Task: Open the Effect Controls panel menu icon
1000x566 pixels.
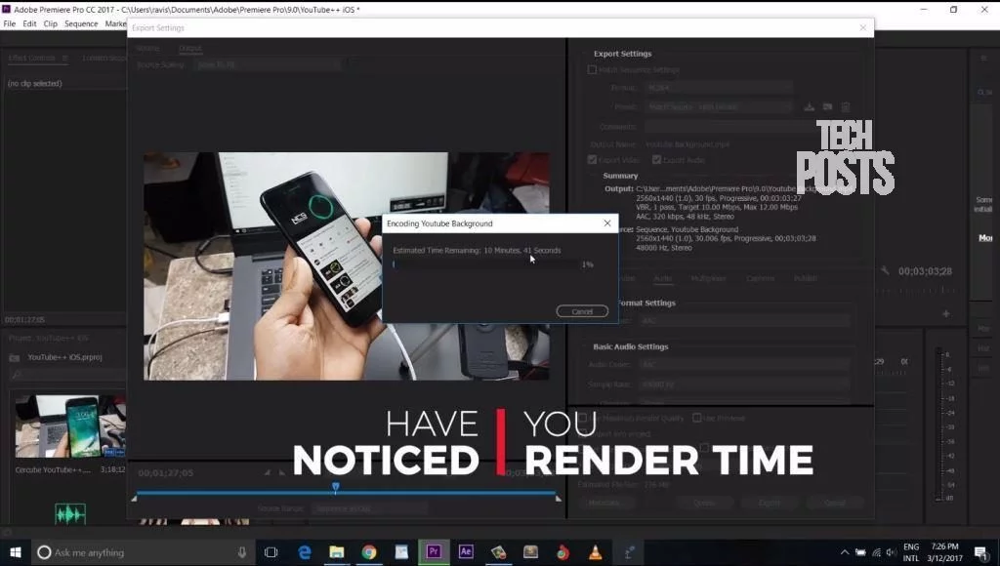Action: [x=64, y=58]
